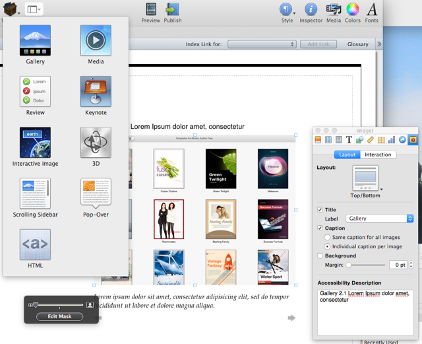
Task: Select the Pop-Over widget
Action: click(x=96, y=194)
